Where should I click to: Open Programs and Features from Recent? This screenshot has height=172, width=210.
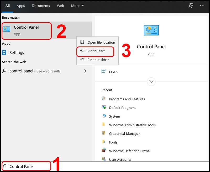127,99
